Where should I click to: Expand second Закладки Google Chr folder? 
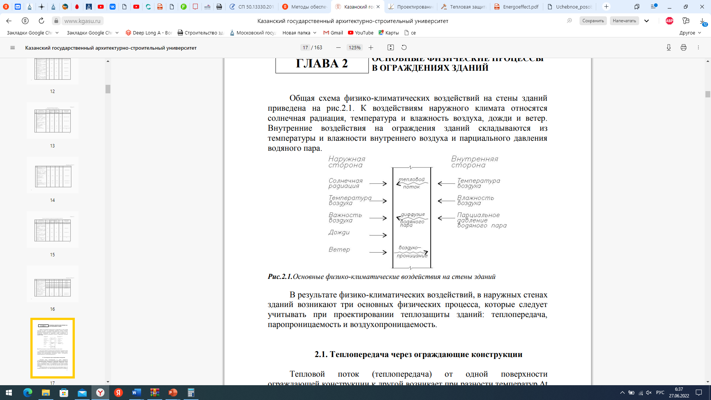click(93, 33)
